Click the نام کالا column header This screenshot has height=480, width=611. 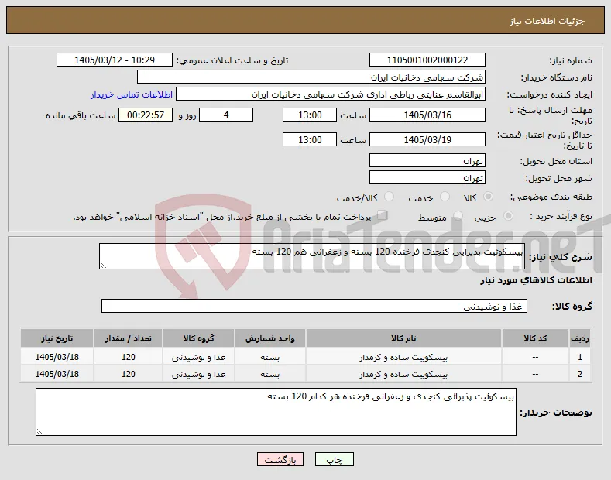click(x=403, y=338)
